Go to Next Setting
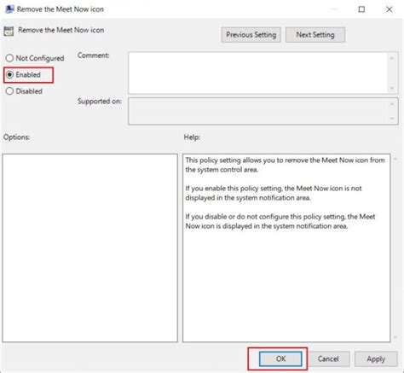The width and height of the screenshot is (404, 373). 315,35
